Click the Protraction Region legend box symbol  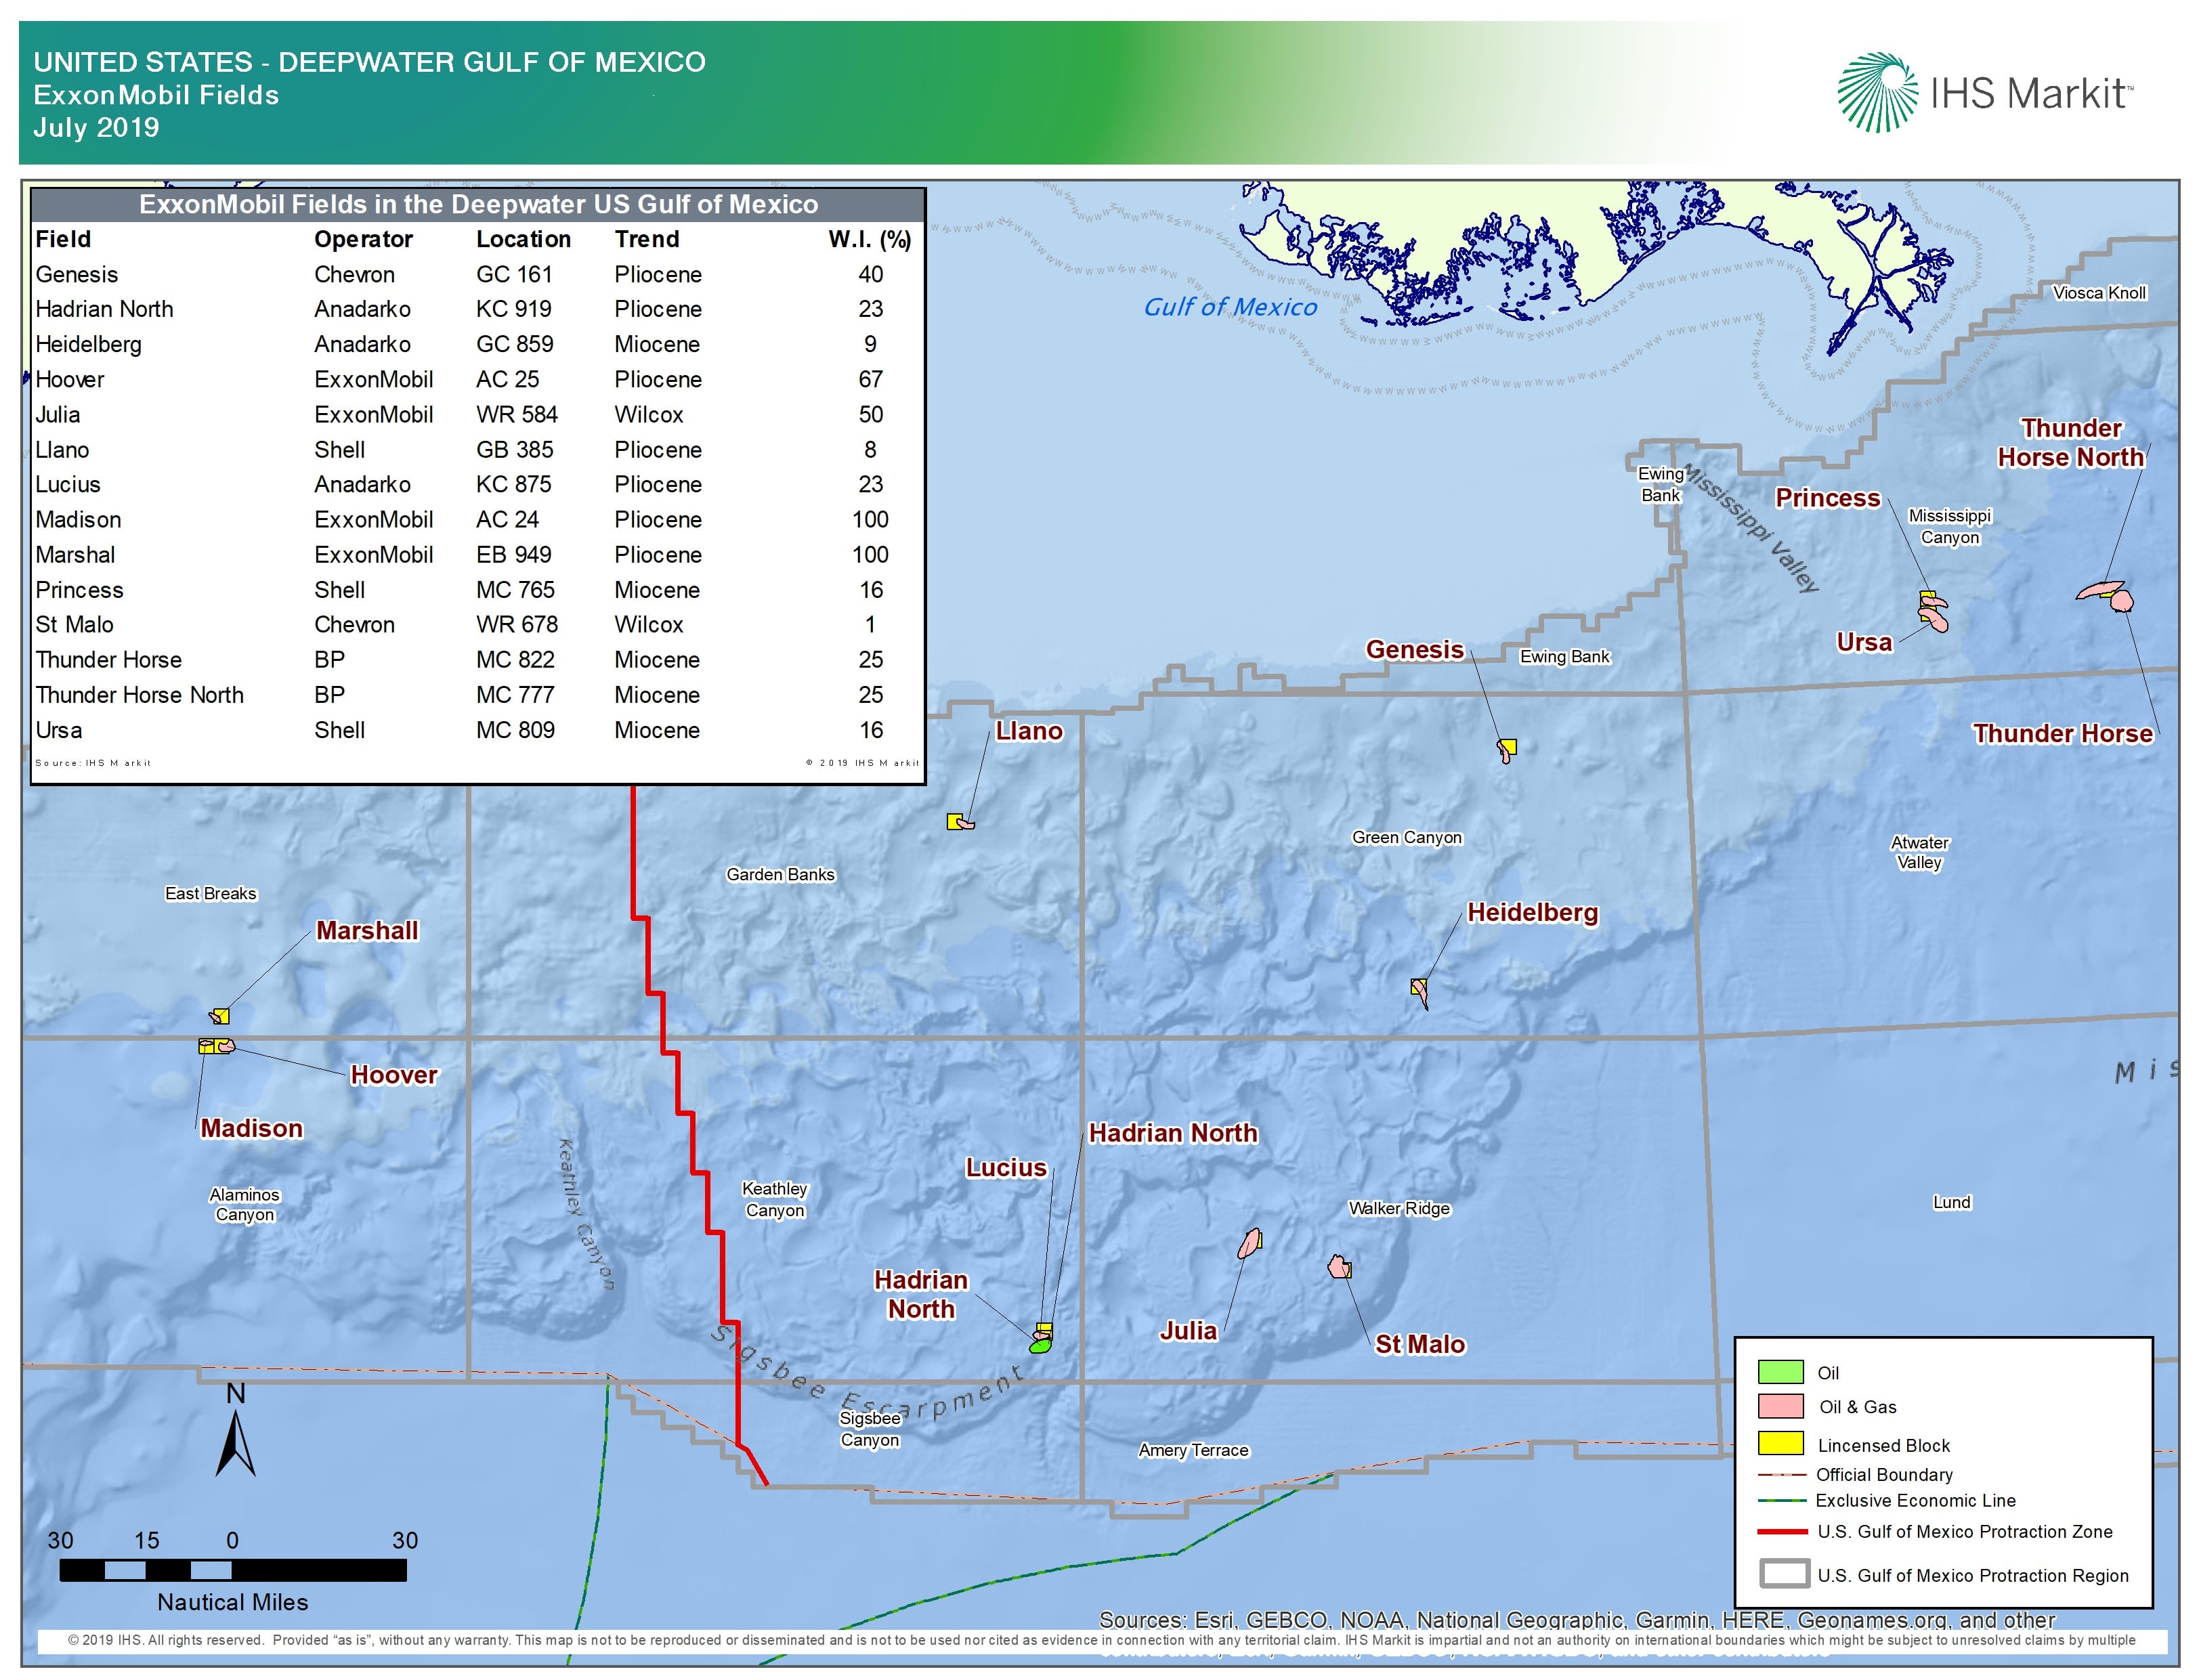(x=1784, y=1574)
